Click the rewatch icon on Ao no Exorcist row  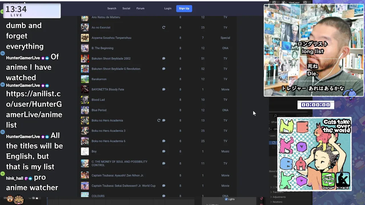[x=164, y=28]
